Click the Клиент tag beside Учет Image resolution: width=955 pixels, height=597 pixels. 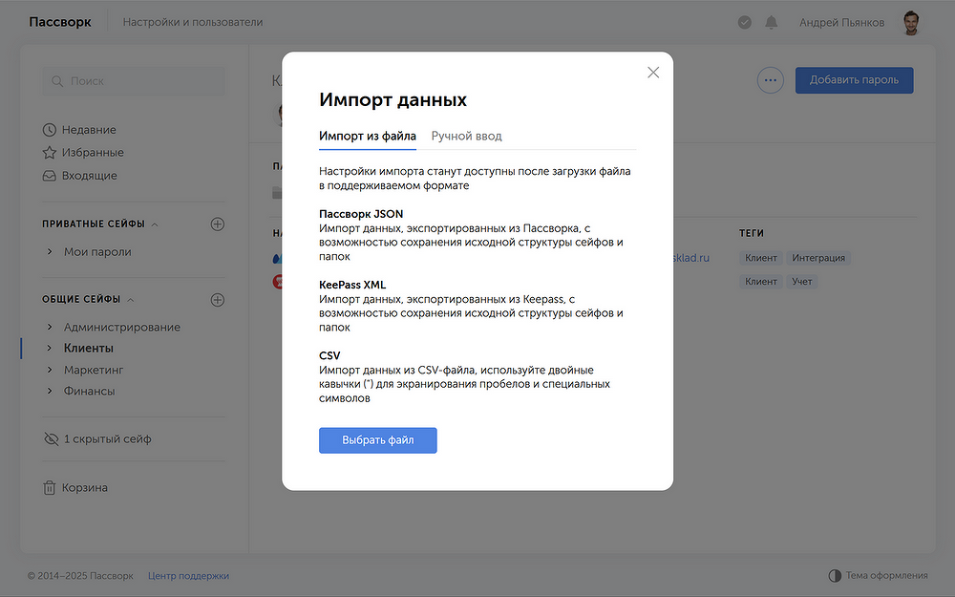click(761, 282)
